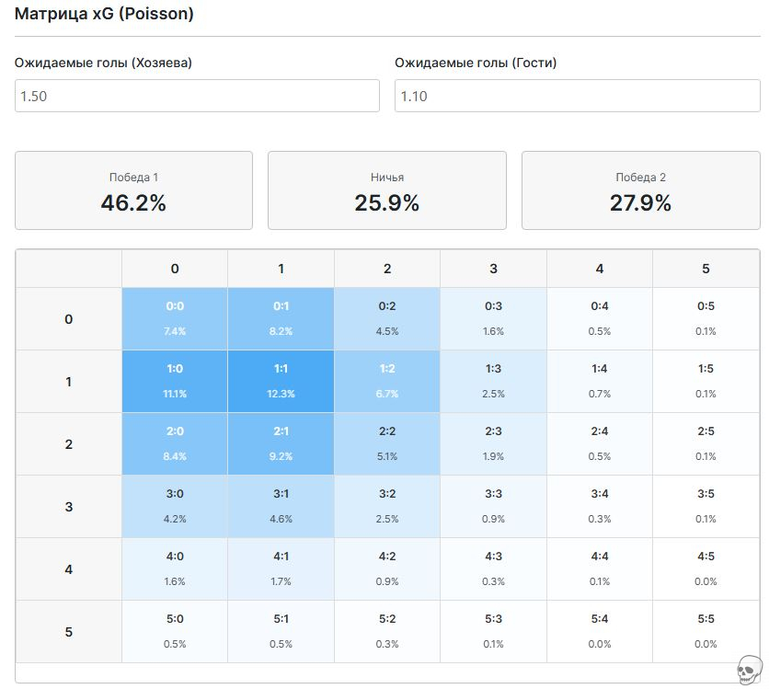Select the Ничья probability card
The height and width of the screenshot is (689, 769).
[386, 190]
